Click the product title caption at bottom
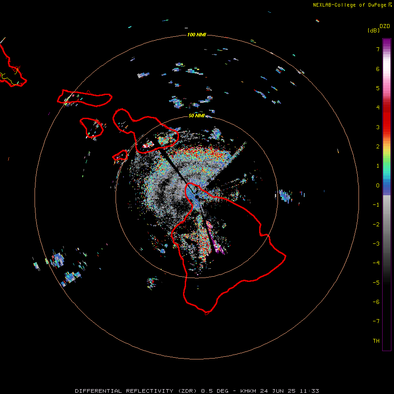The height and width of the screenshot is (394, 394). (197, 391)
